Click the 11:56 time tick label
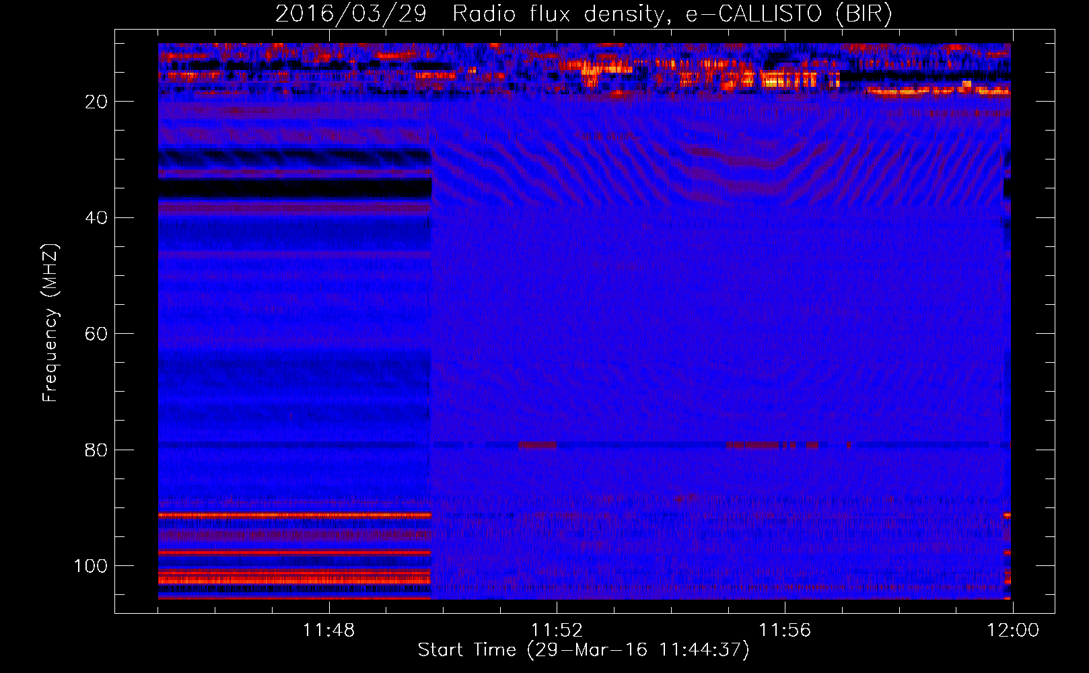 click(x=785, y=631)
